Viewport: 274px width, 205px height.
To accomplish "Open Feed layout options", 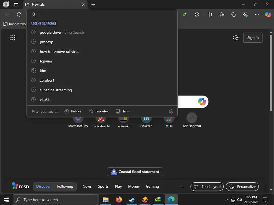I will click(x=207, y=187).
